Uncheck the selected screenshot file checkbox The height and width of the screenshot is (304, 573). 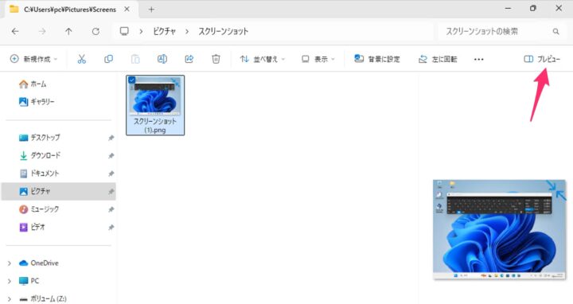click(x=131, y=80)
